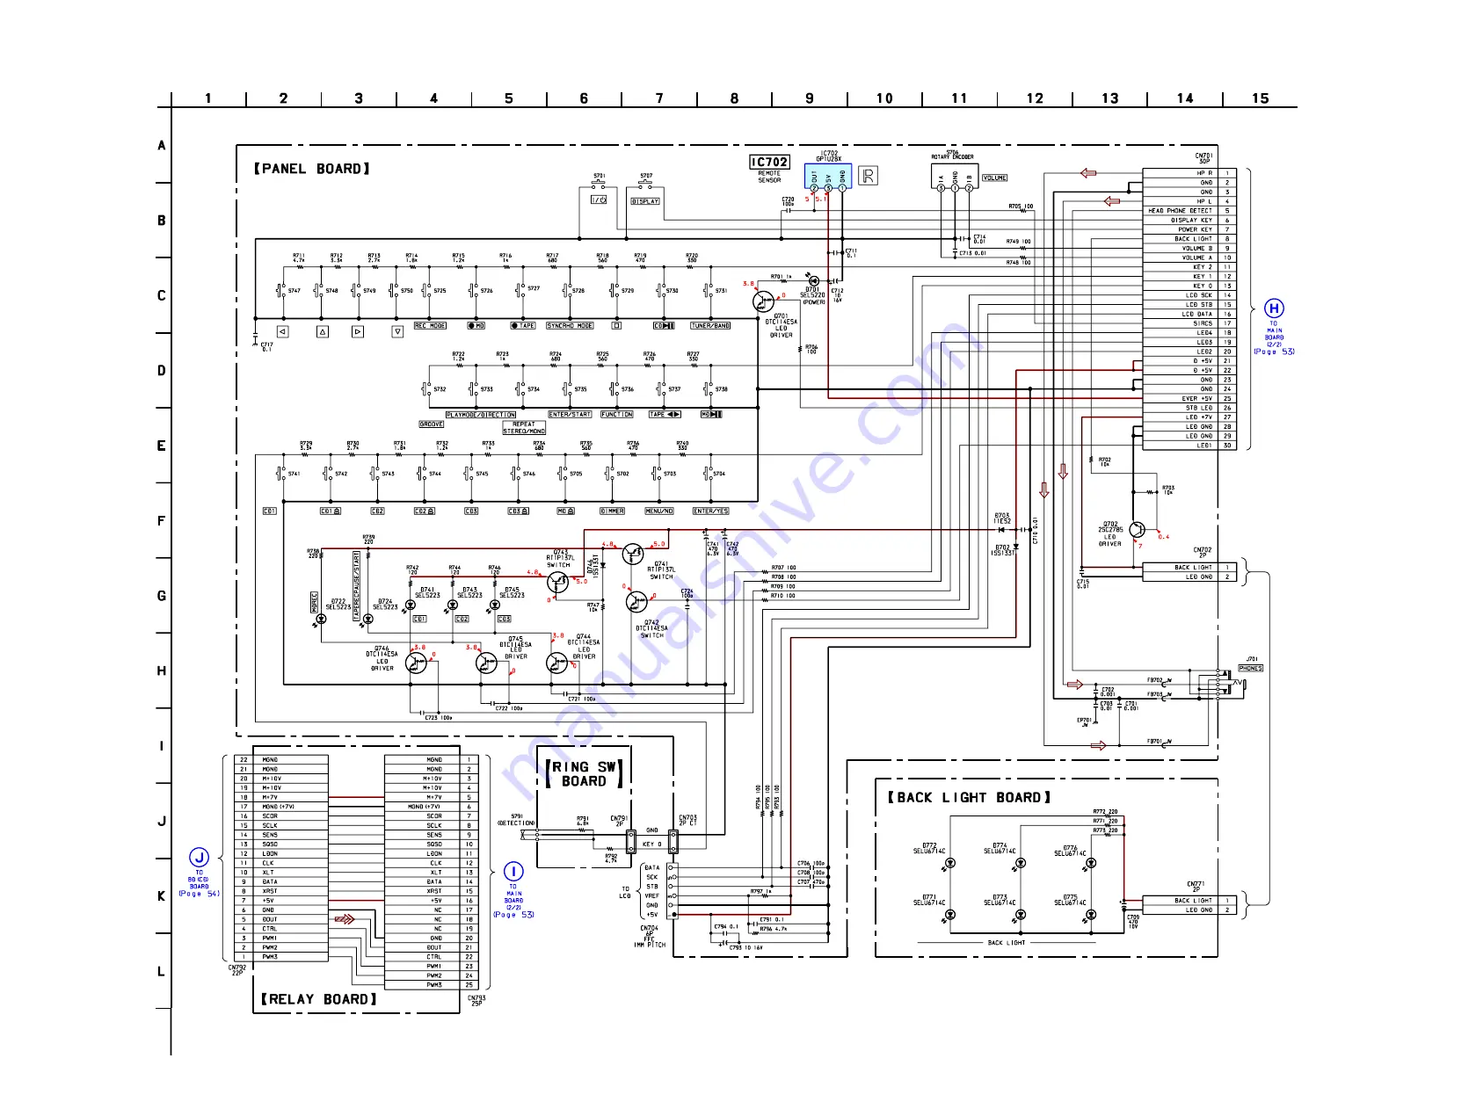Click the ENTER/YES key label
Image resolution: width=1476 pixels, height=1109 pixels.
pos(710,511)
